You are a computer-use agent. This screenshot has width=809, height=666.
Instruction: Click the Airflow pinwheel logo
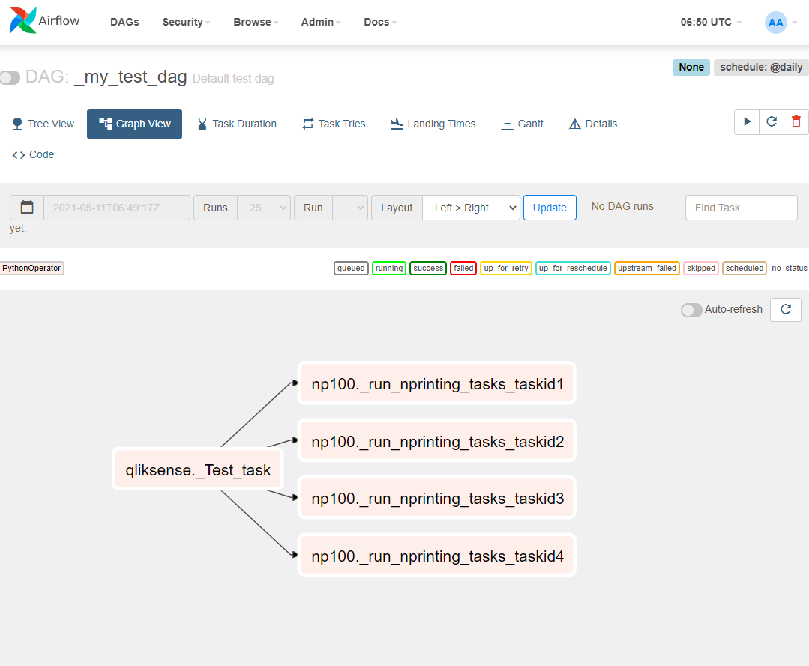pyautogui.click(x=22, y=21)
